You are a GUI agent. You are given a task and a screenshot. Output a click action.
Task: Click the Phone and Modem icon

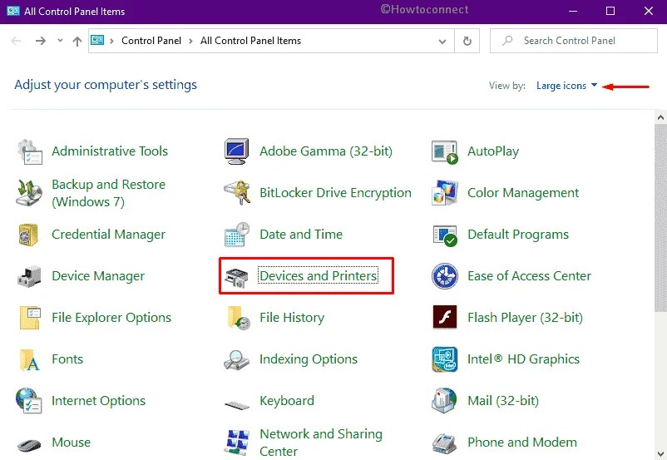[444, 443]
